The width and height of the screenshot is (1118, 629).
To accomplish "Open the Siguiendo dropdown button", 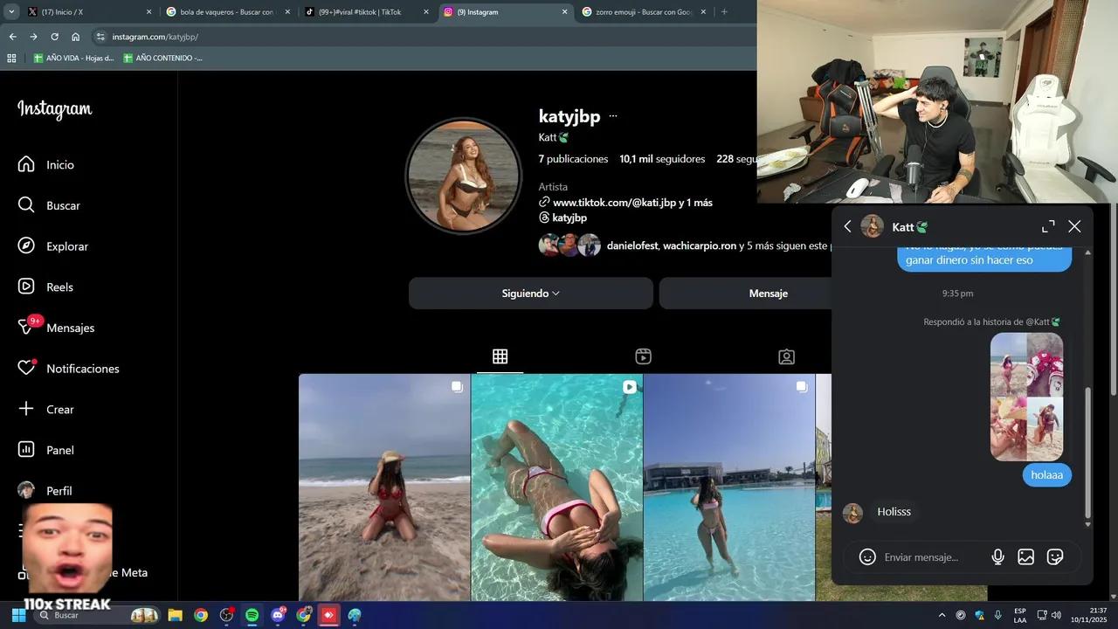I will coord(531,294).
